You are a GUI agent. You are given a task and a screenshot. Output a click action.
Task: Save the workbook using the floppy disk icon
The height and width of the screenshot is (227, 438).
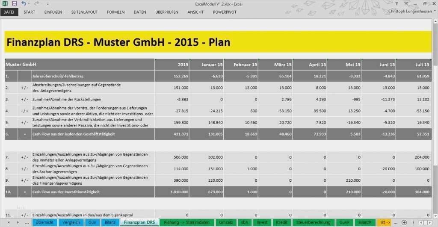14,3
